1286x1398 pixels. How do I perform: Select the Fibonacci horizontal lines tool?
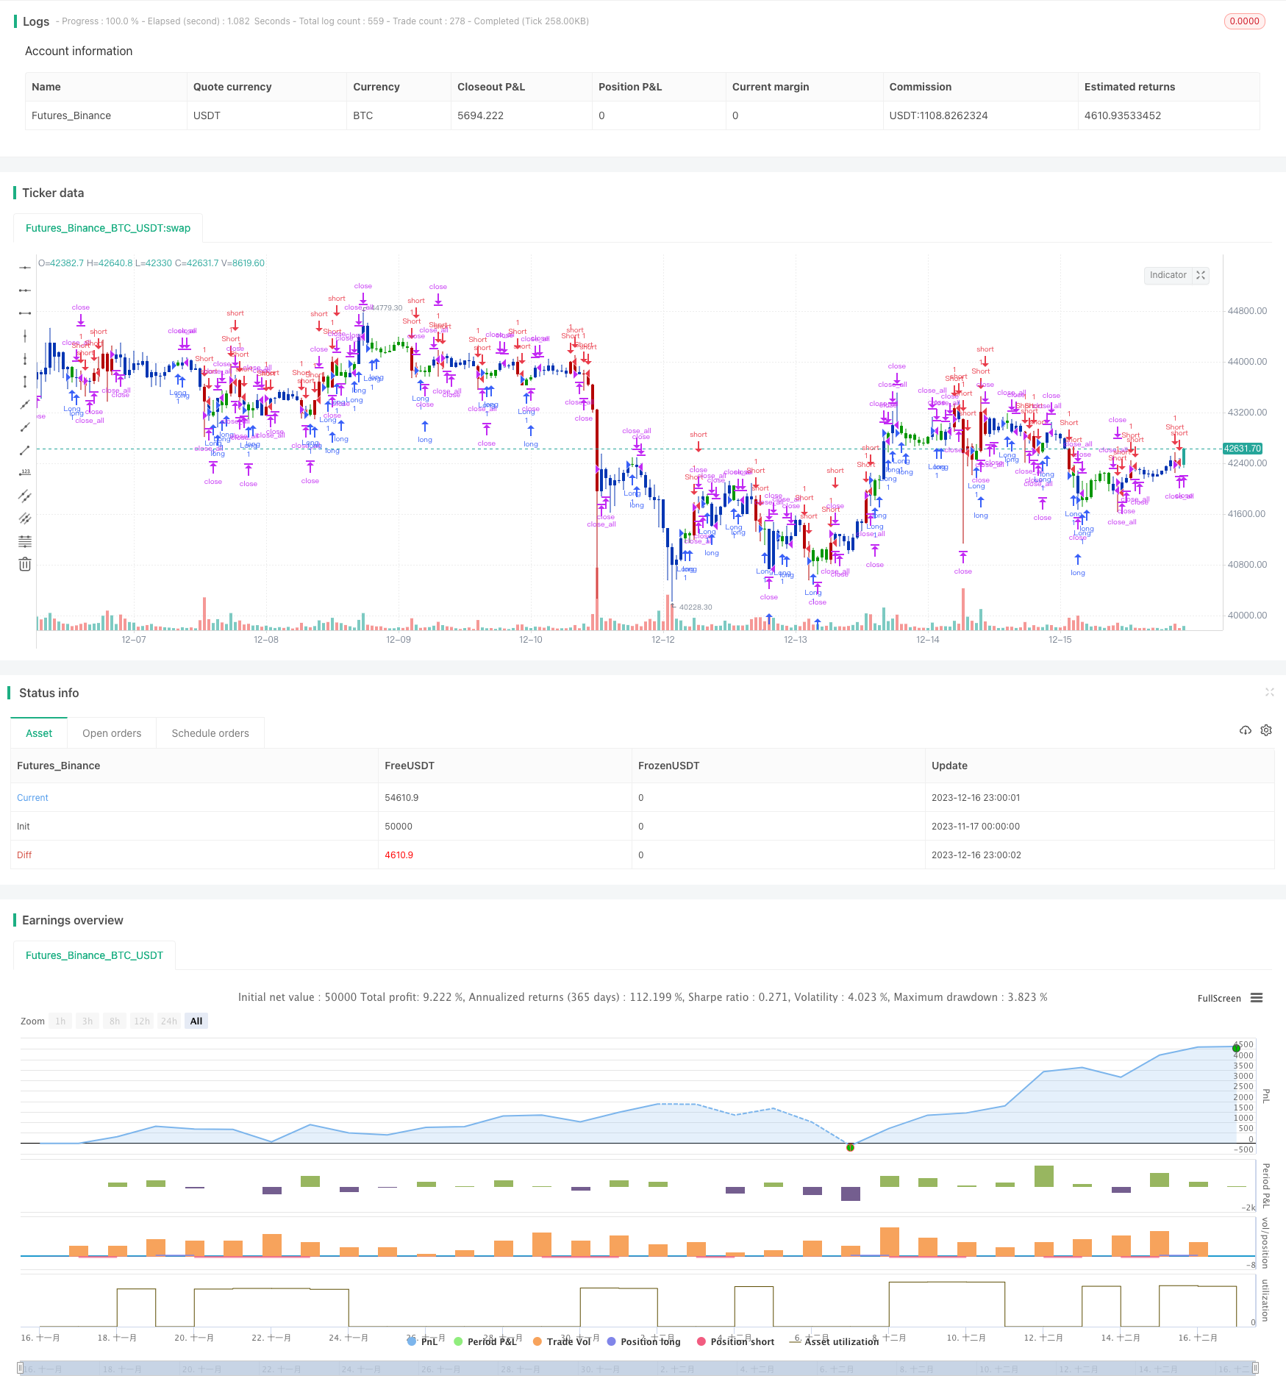[x=25, y=541]
